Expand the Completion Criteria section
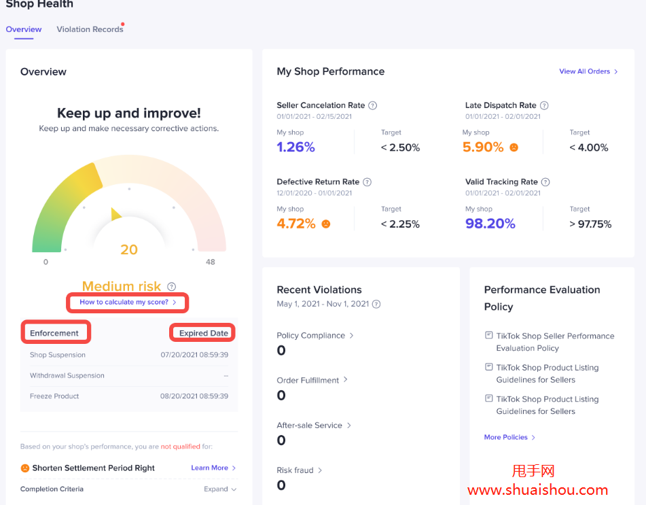Screen dimensions: 646x505 click(x=220, y=489)
